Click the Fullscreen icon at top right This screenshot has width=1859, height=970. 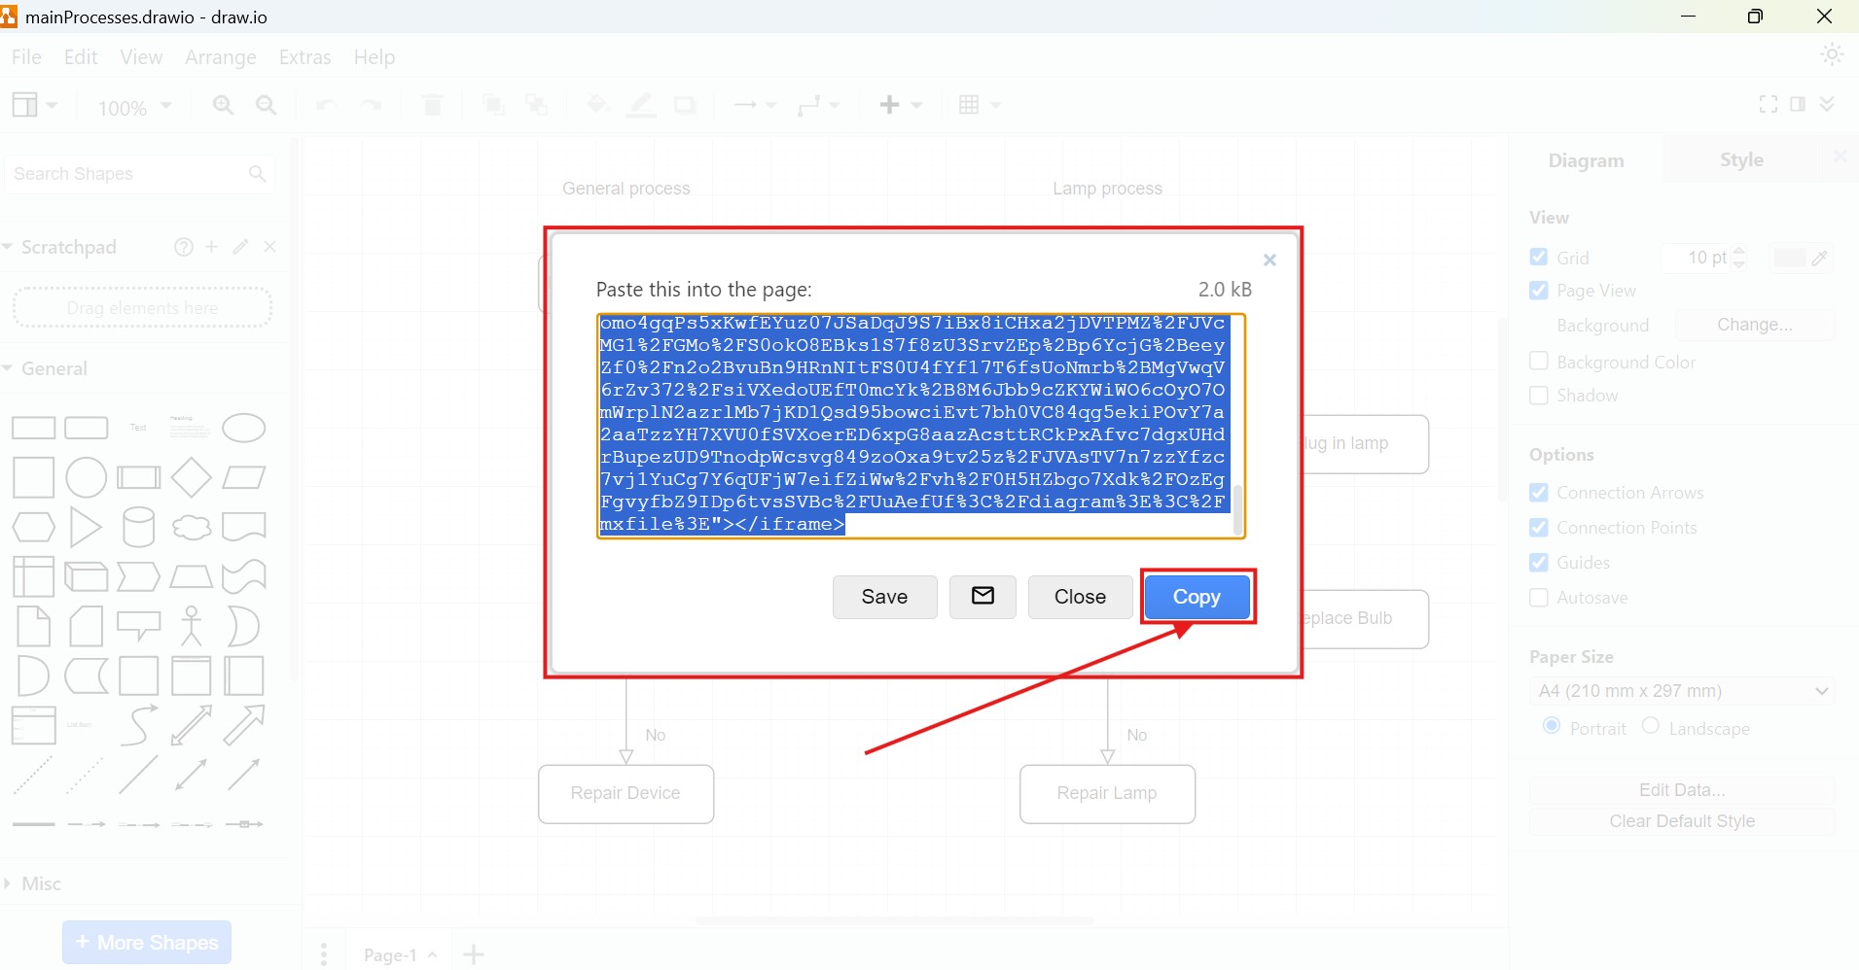[x=1768, y=104]
